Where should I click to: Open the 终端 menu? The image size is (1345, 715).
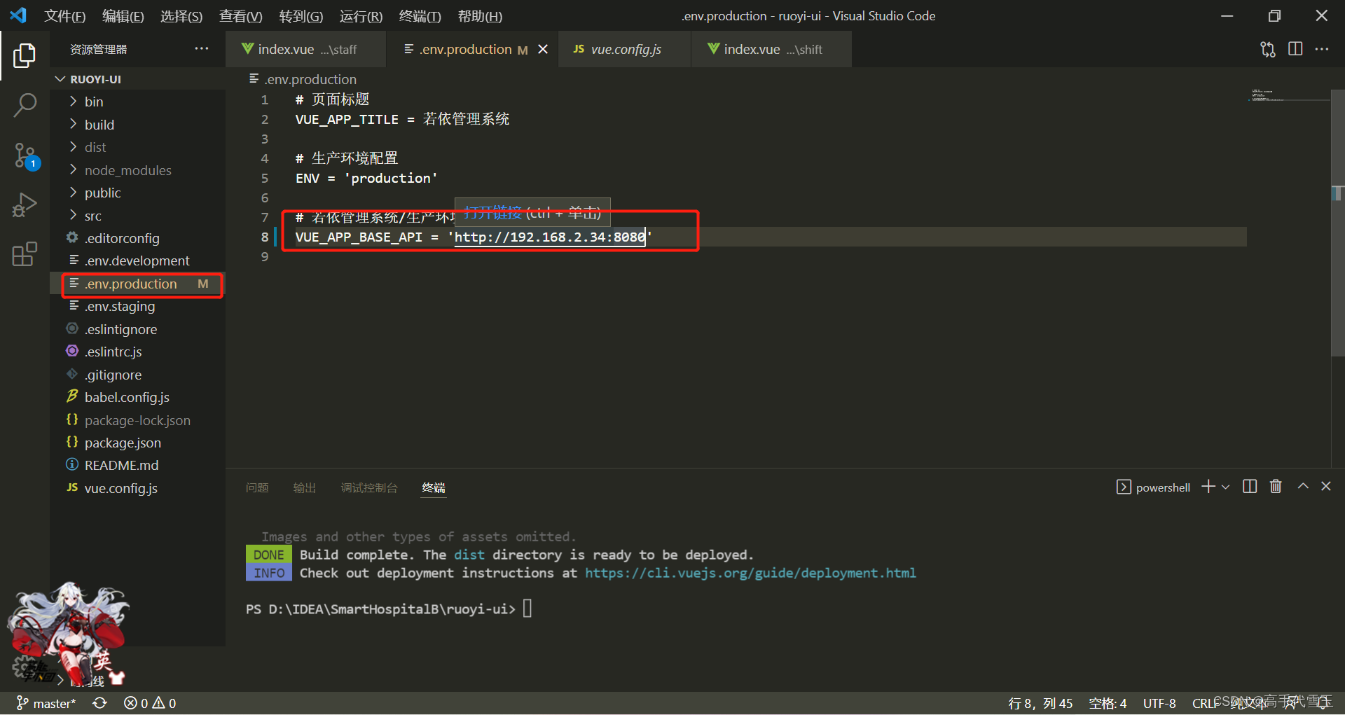pyautogui.click(x=419, y=15)
